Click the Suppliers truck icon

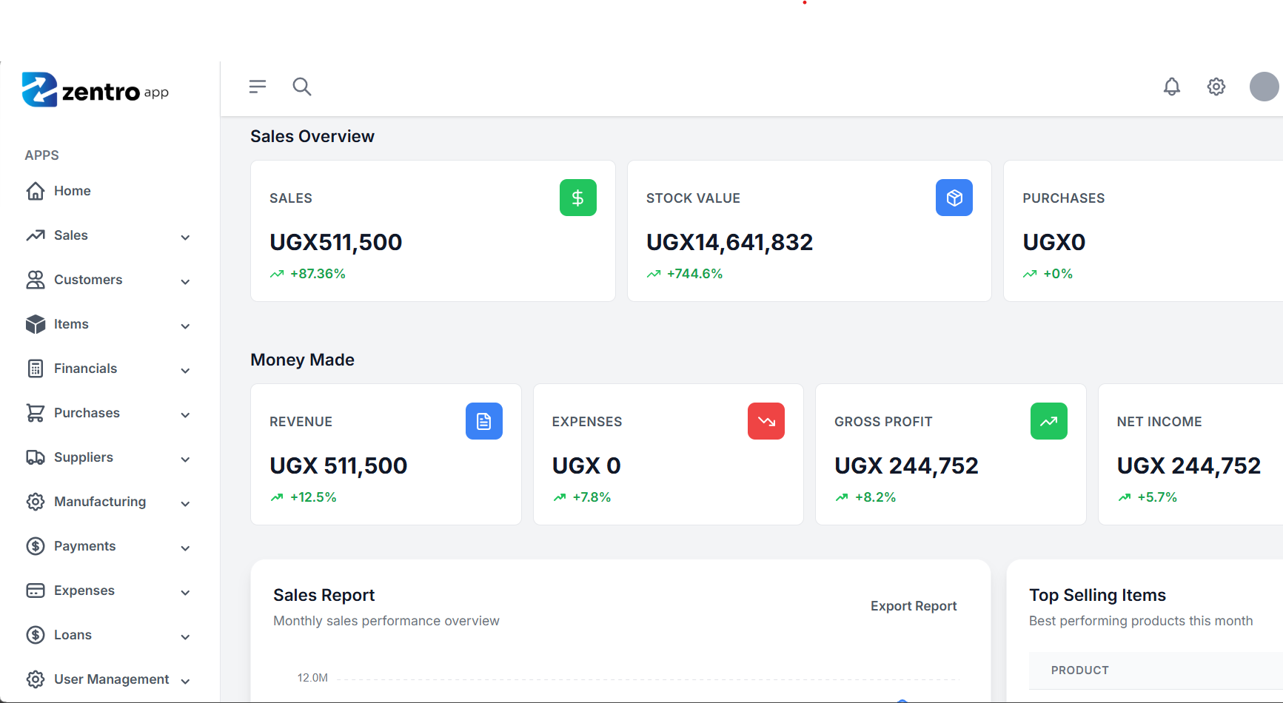coord(36,457)
